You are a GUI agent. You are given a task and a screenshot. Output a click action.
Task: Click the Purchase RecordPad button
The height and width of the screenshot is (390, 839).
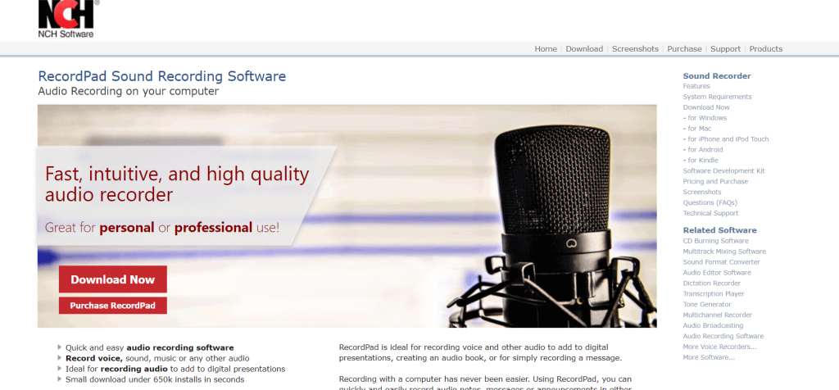[x=113, y=306]
